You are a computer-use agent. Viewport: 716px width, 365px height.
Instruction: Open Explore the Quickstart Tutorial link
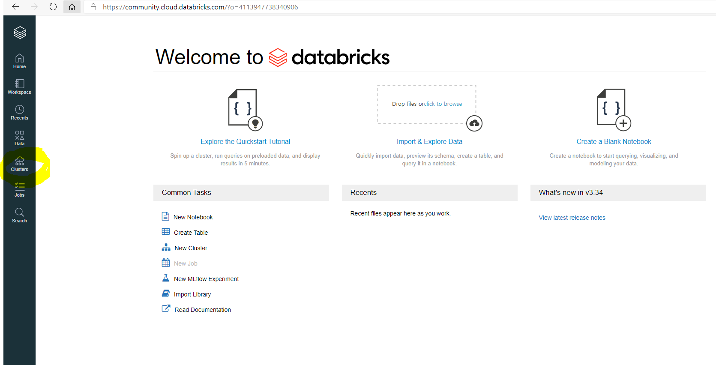point(245,141)
